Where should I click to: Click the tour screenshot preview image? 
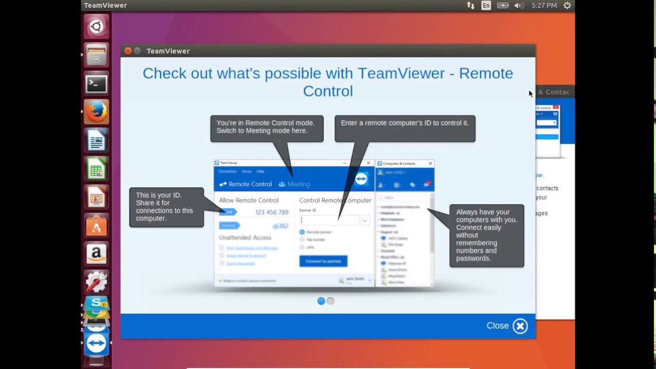(324, 223)
